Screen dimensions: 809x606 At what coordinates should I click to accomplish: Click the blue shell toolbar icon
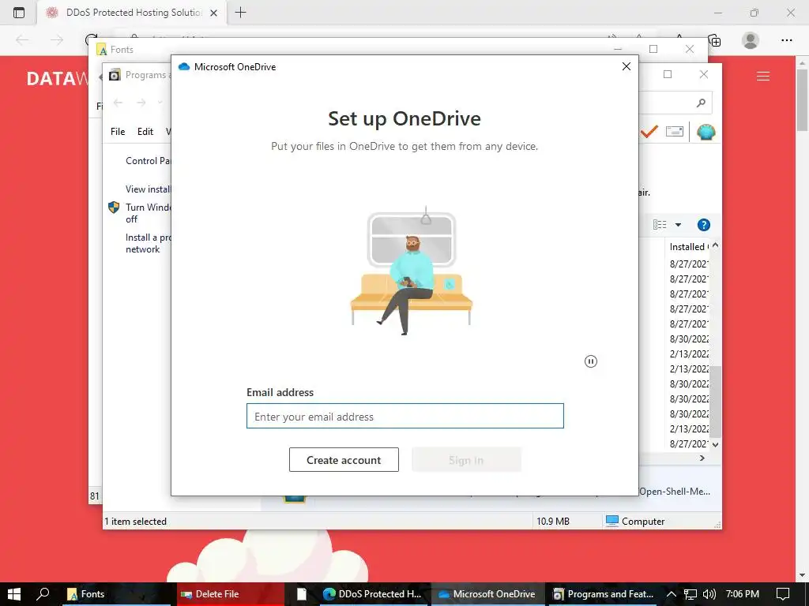tap(706, 132)
